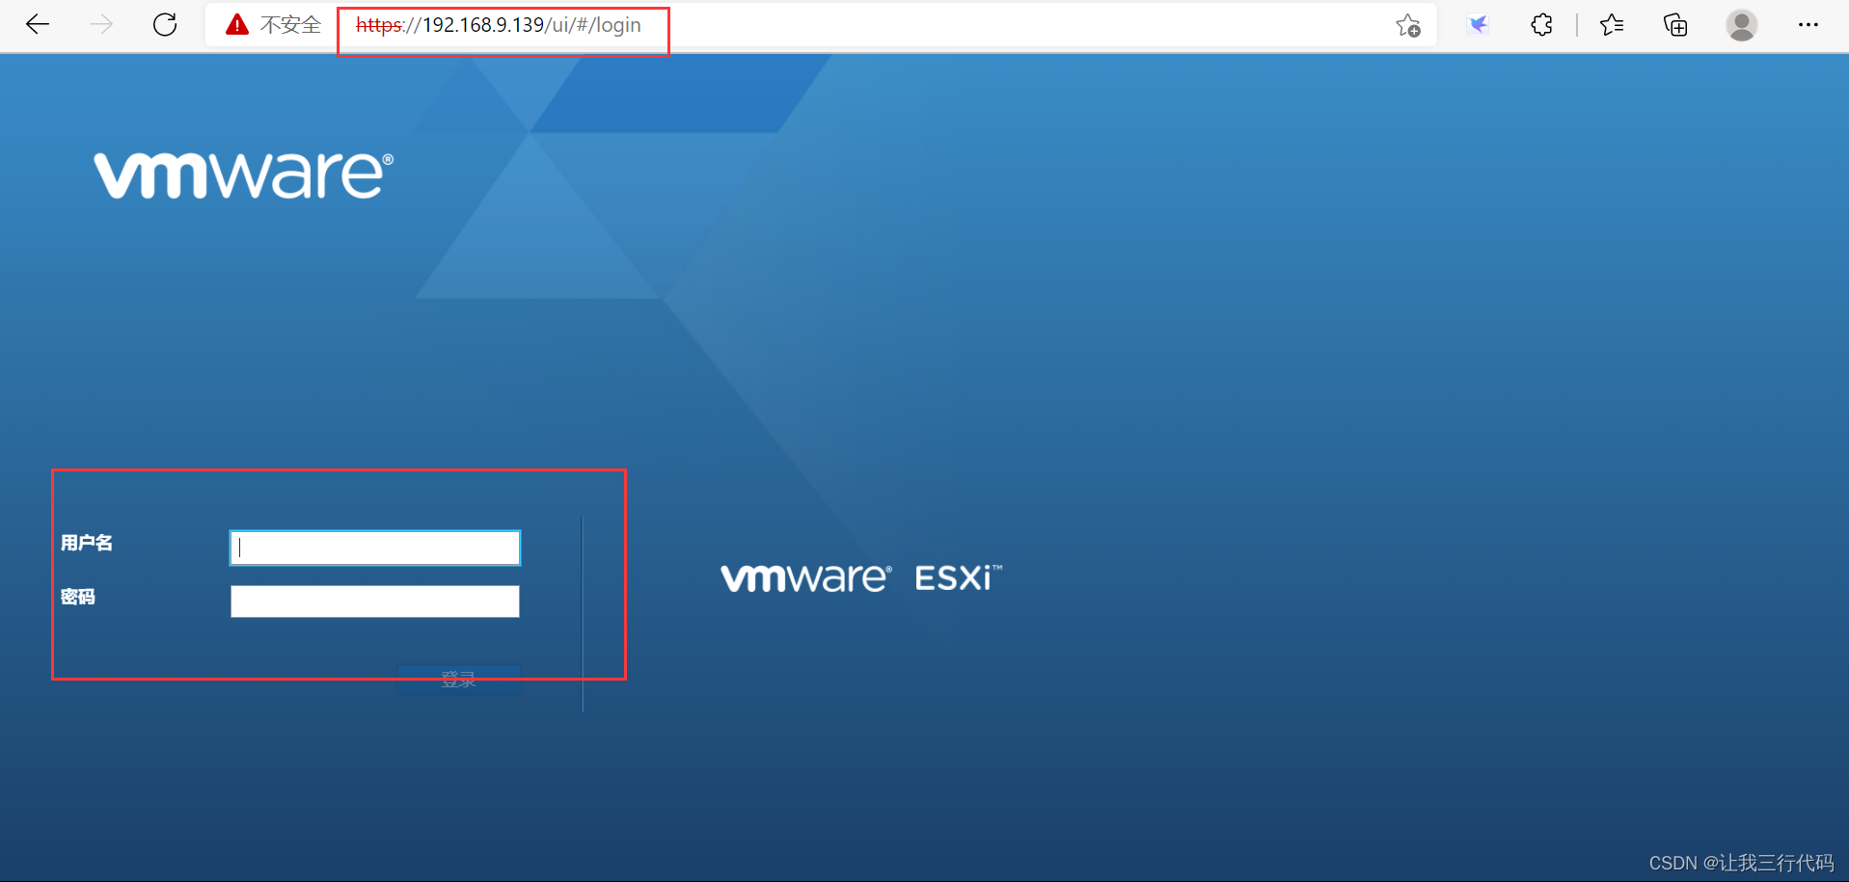Click the 用户名 label

click(x=87, y=543)
